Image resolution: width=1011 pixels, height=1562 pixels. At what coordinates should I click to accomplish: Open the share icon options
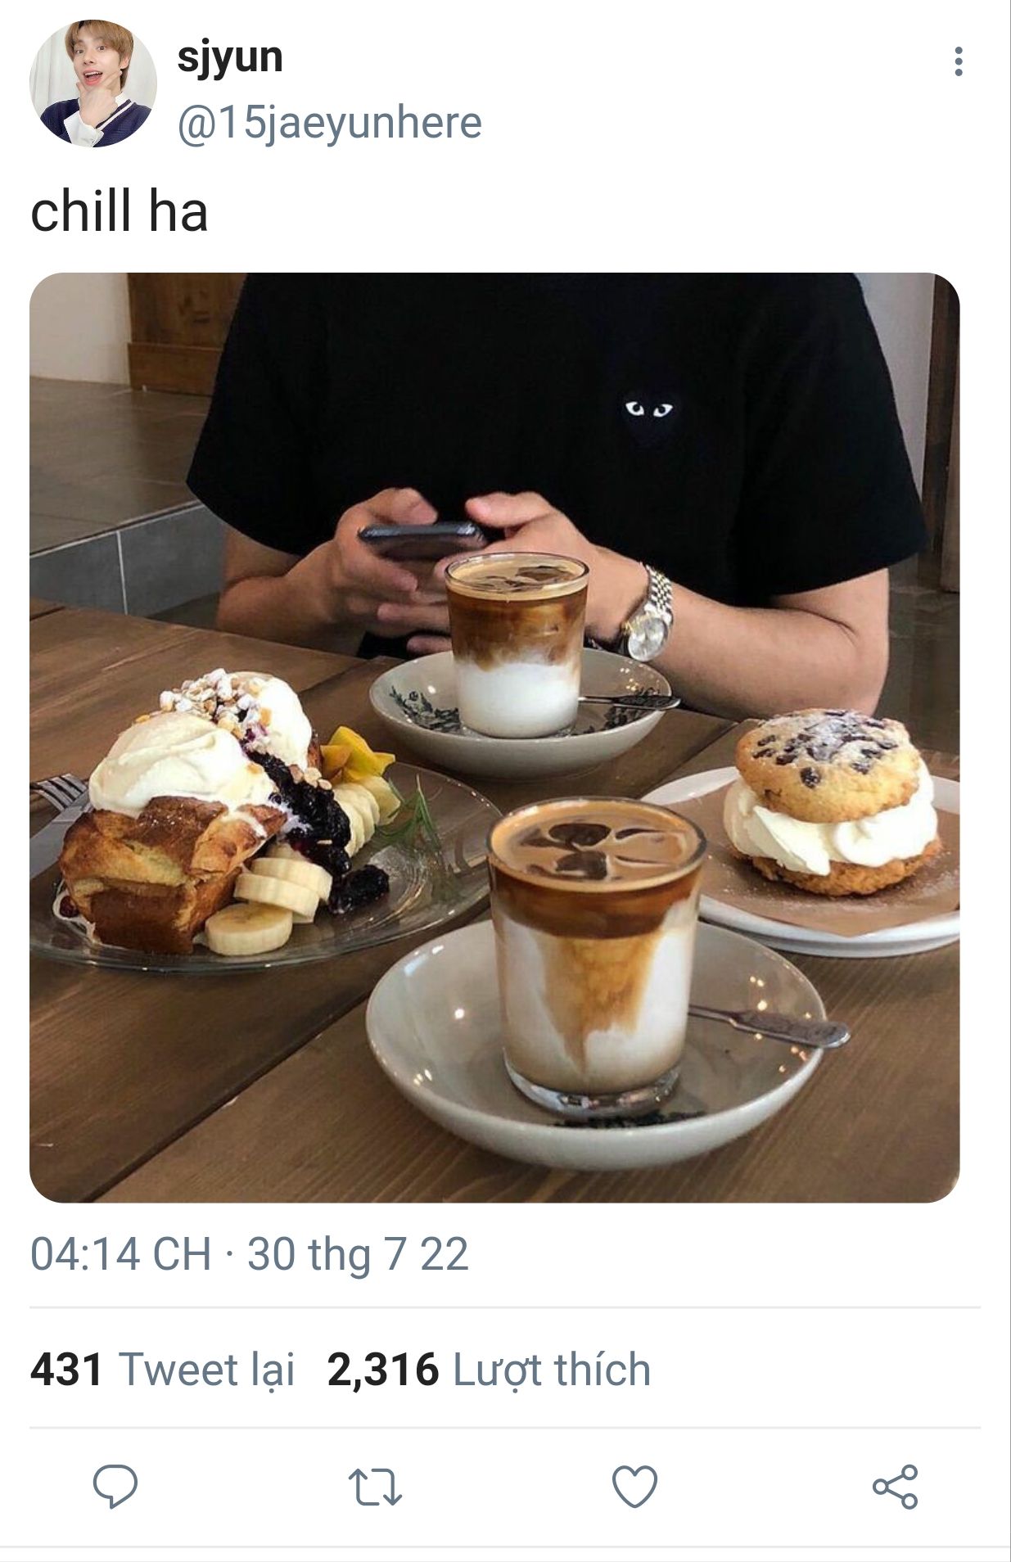pyautogui.click(x=896, y=1487)
